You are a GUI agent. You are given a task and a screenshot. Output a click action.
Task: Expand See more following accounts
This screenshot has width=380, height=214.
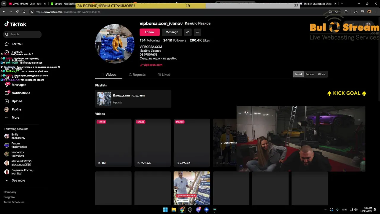pos(15,180)
